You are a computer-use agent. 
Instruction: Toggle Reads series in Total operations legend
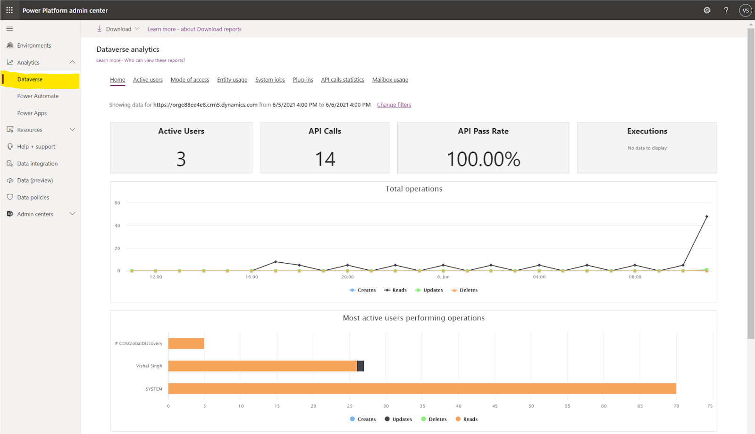click(x=395, y=290)
